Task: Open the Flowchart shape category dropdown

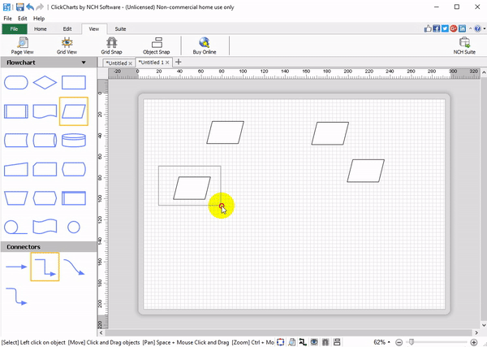Action: 84,63
